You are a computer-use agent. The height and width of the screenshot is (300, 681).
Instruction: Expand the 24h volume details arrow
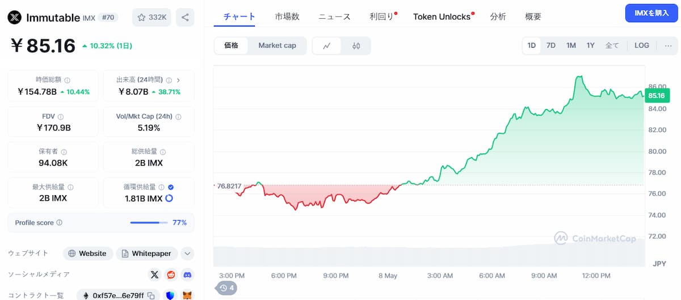tap(178, 80)
